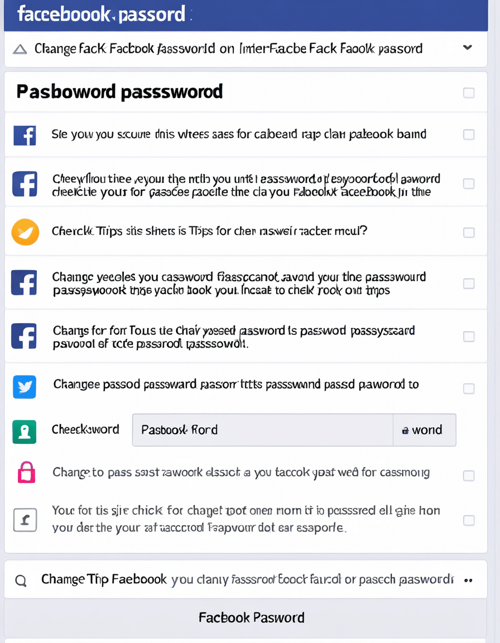Image resolution: width=500 pixels, height=643 pixels.
Task: Click the magnifier icon beside Chamge Thp Faebook
Action: click(x=21, y=580)
